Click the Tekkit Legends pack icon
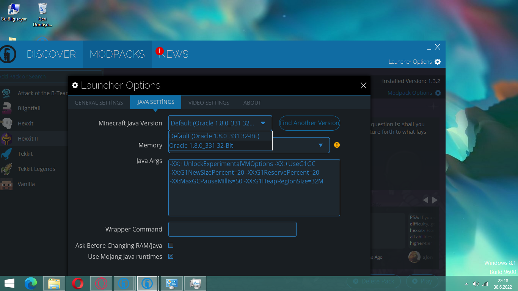This screenshot has width=518, height=291. click(x=6, y=169)
